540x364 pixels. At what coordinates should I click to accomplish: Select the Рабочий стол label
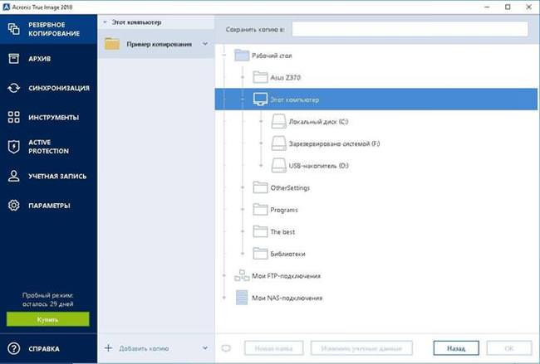(272, 56)
